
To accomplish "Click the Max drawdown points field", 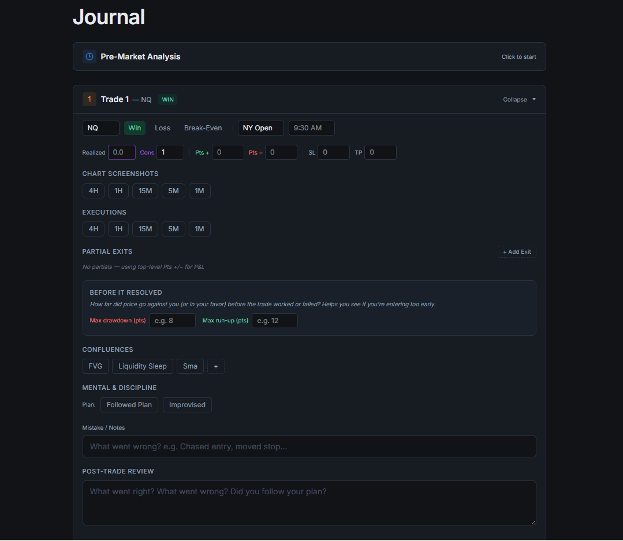I will coord(172,320).
